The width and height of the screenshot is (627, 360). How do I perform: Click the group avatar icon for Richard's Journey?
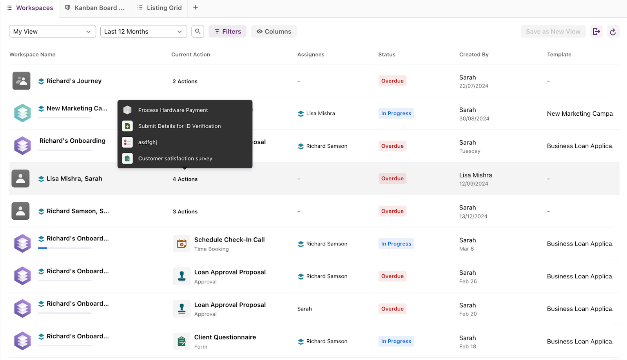pos(21,81)
